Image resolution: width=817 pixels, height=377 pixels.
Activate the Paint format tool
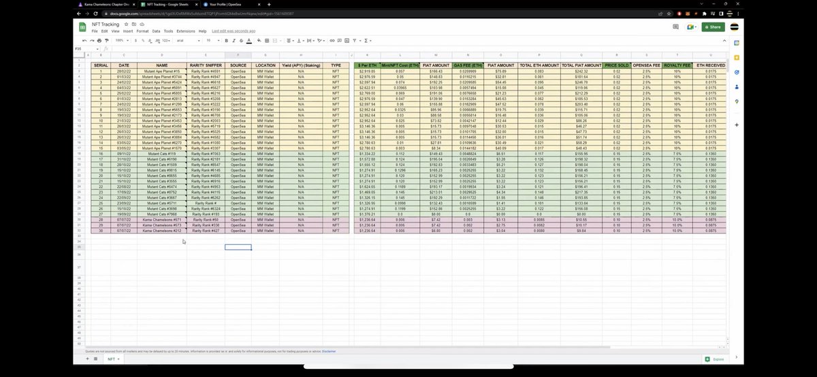[x=106, y=40]
